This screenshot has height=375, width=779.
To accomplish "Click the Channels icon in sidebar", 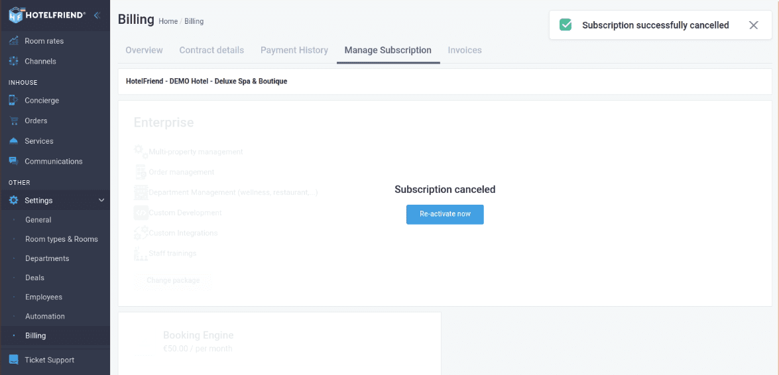I will pyautogui.click(x=14, y=61).
